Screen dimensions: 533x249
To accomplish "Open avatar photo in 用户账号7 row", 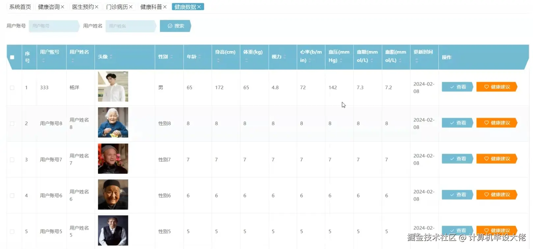I will click(x=113, y=158).
